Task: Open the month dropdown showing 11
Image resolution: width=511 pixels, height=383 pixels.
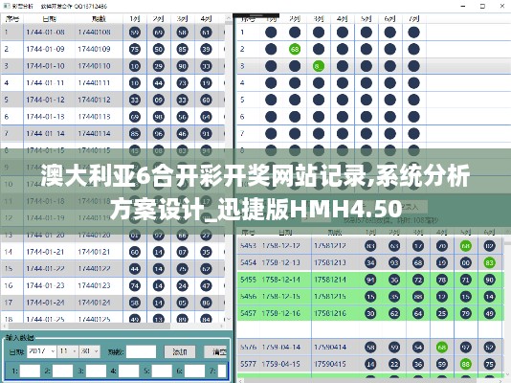Action: point(68,351)
